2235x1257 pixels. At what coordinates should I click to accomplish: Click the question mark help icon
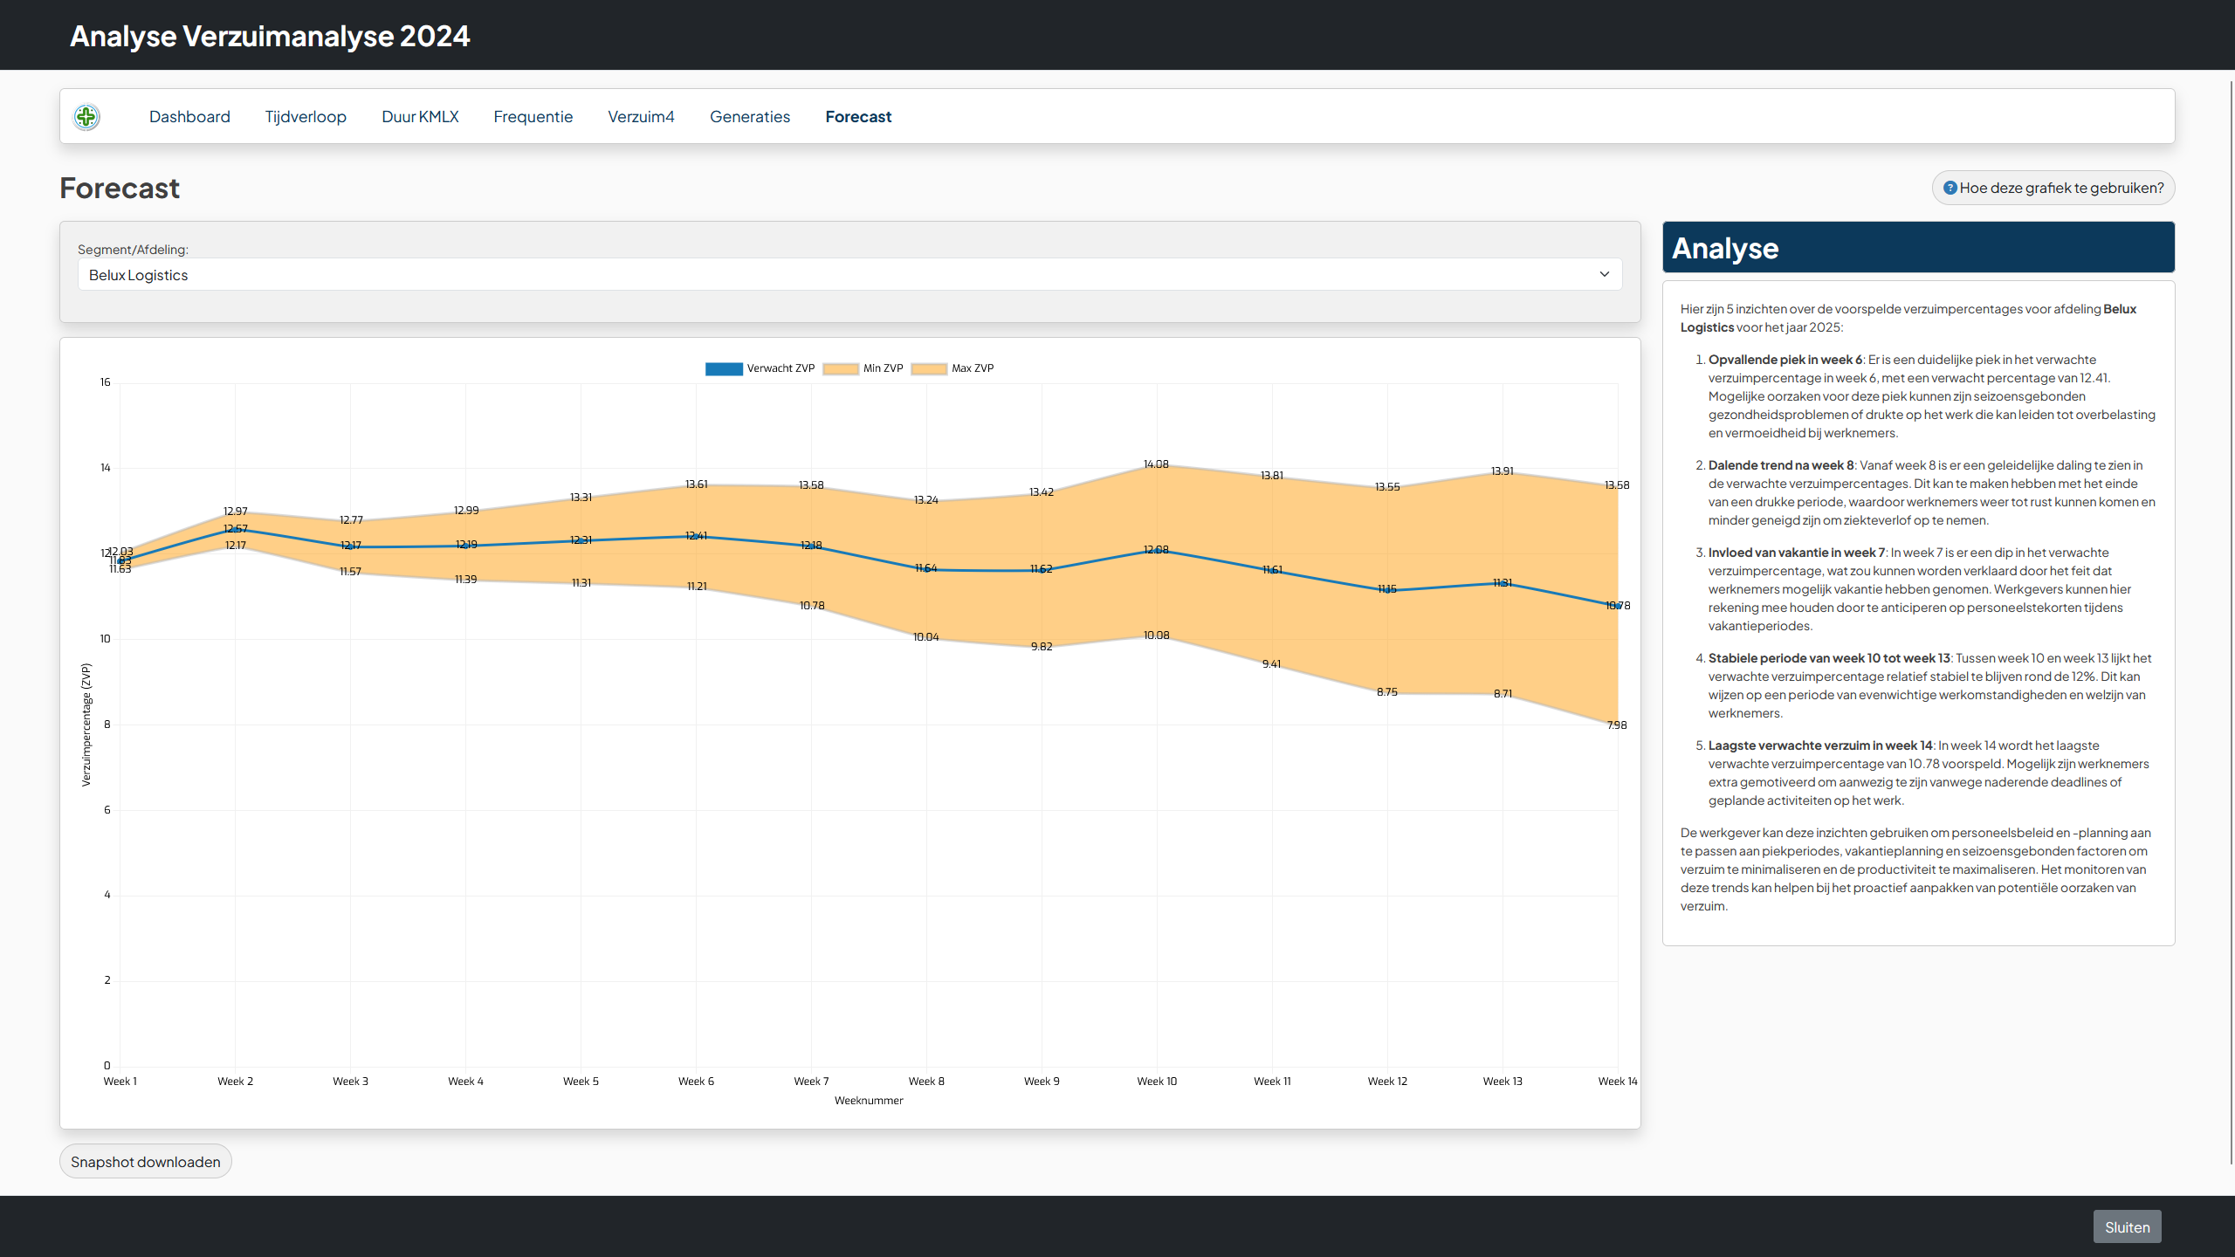(1950, 188)
